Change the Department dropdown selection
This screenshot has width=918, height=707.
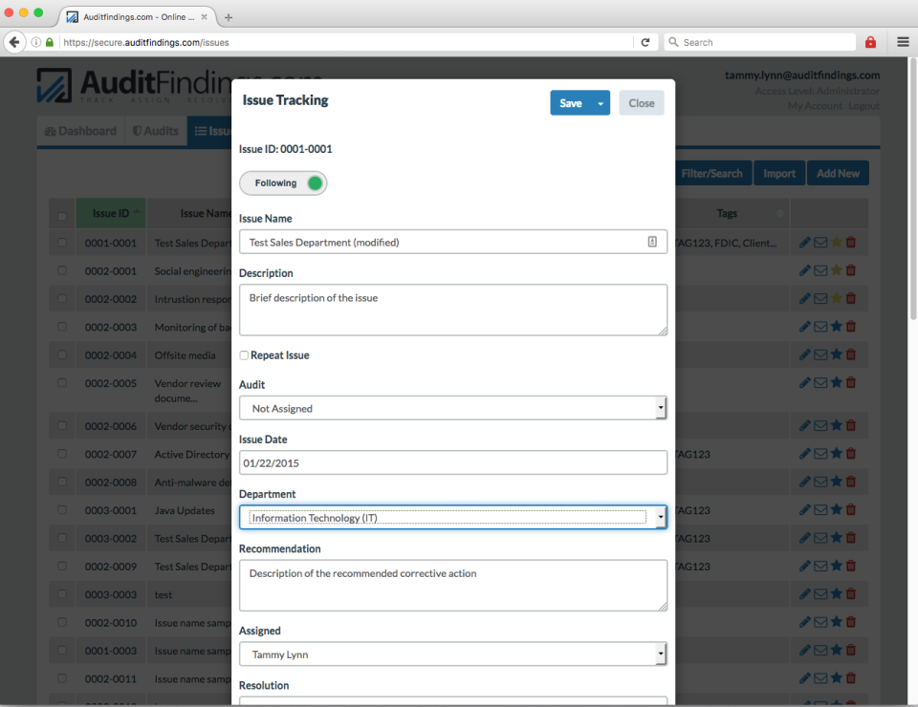tap(453, 517)
